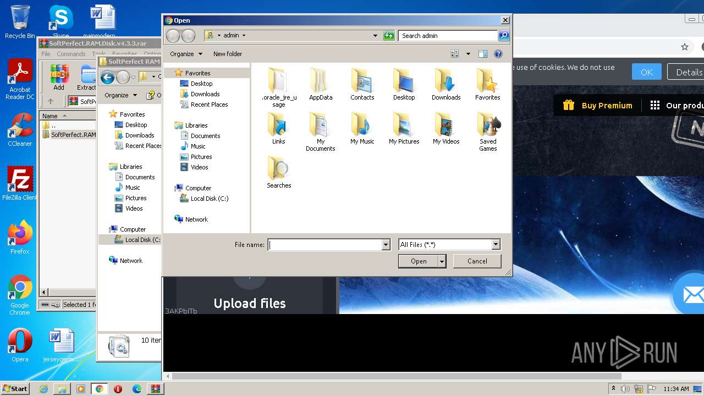Select the Downloads folder in file list
Screen dimensions: 704x396
click(446, 84)
